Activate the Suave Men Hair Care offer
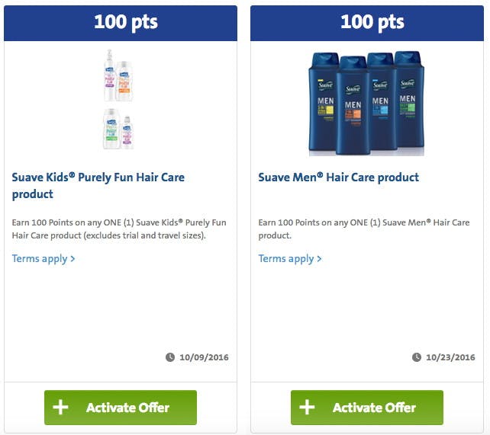Screen dimensions: 490x435 coord(367,408)
